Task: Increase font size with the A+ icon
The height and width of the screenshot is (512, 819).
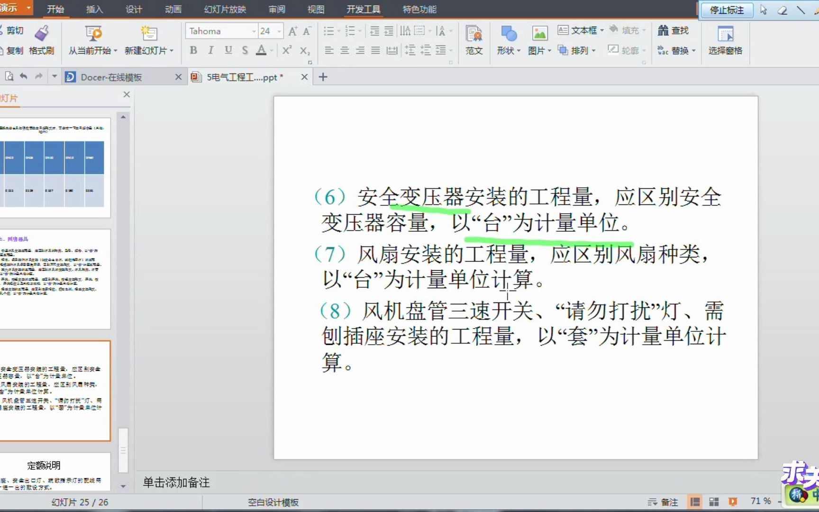Action: point(292,31)
